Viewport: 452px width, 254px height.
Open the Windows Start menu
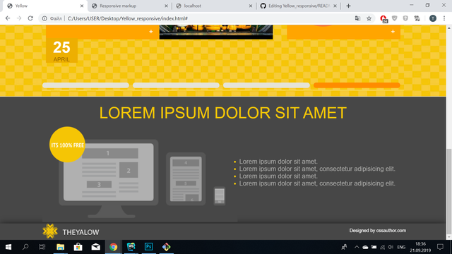pyautogui.click(x=8, y=247)
